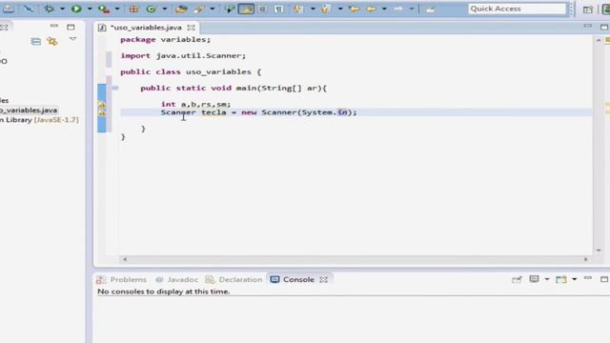Click the Open Type toolbar icon

[181, 9]
